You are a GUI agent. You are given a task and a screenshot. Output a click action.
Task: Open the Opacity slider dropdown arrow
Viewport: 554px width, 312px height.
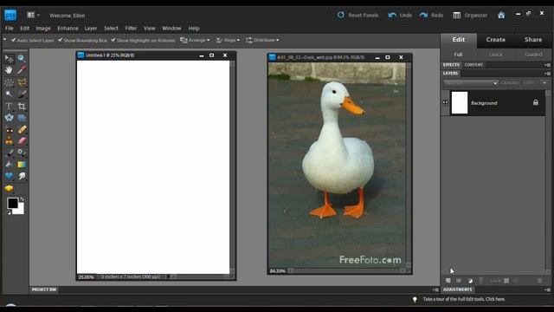pyautogui.click(x=544, y=83)
